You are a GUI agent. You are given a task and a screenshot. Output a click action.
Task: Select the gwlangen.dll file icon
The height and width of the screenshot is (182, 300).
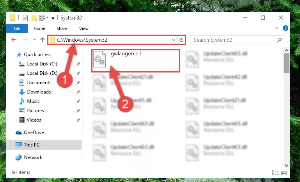click(99, 59)
